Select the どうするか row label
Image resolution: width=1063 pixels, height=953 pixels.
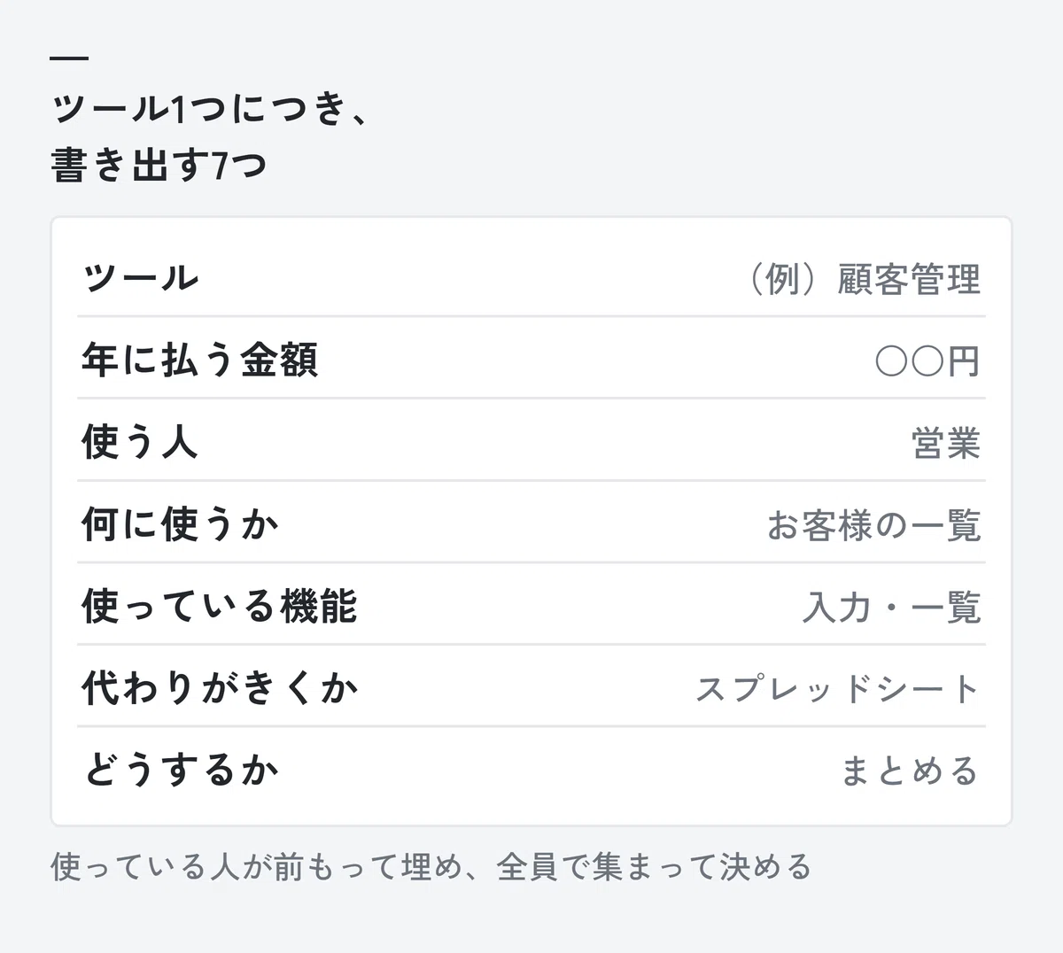click(181, 770)
